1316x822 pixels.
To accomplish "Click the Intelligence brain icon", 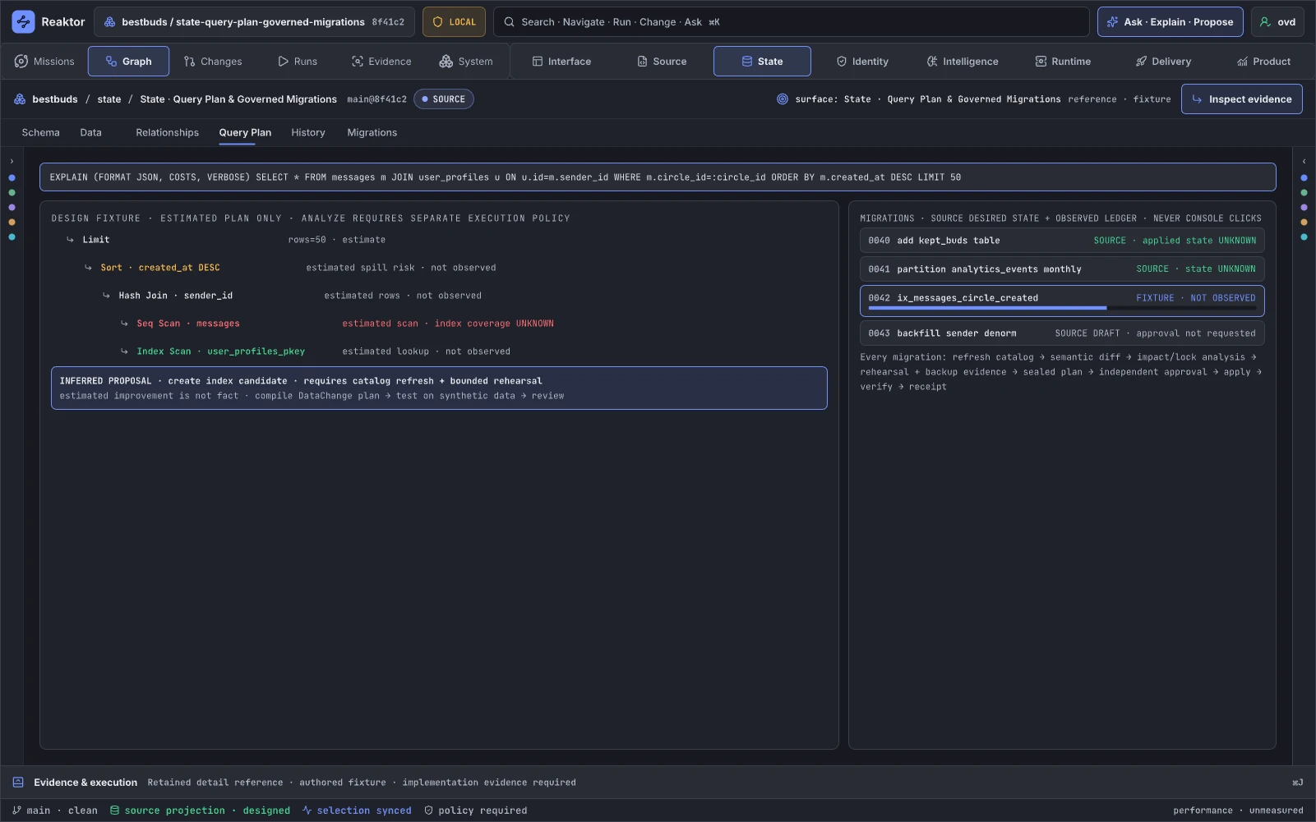I will click(932, 62).
